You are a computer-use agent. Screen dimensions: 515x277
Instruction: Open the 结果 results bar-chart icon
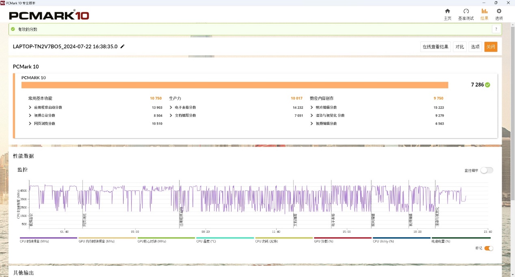484,11
